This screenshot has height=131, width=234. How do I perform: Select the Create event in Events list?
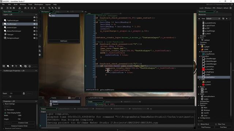(x=65, y=102)
